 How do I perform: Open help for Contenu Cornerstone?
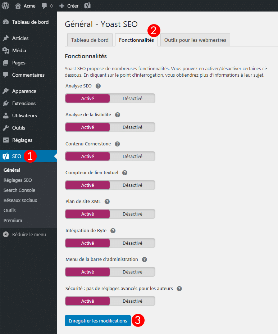117,144
